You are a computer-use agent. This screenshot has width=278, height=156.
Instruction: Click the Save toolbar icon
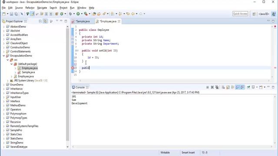tap(11, 14)
